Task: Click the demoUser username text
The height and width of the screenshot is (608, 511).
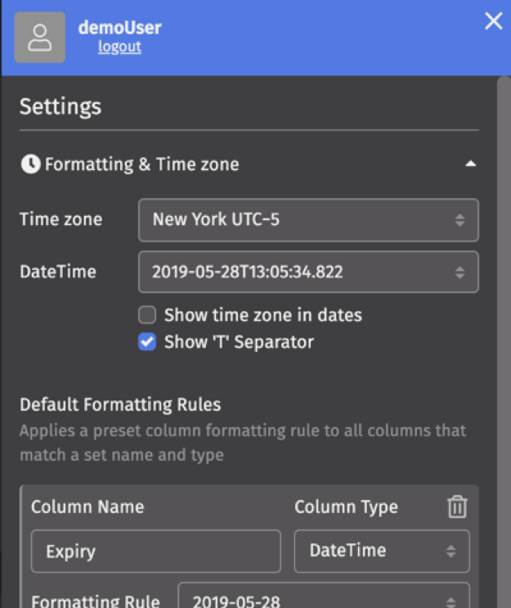Action: (119, 27)
